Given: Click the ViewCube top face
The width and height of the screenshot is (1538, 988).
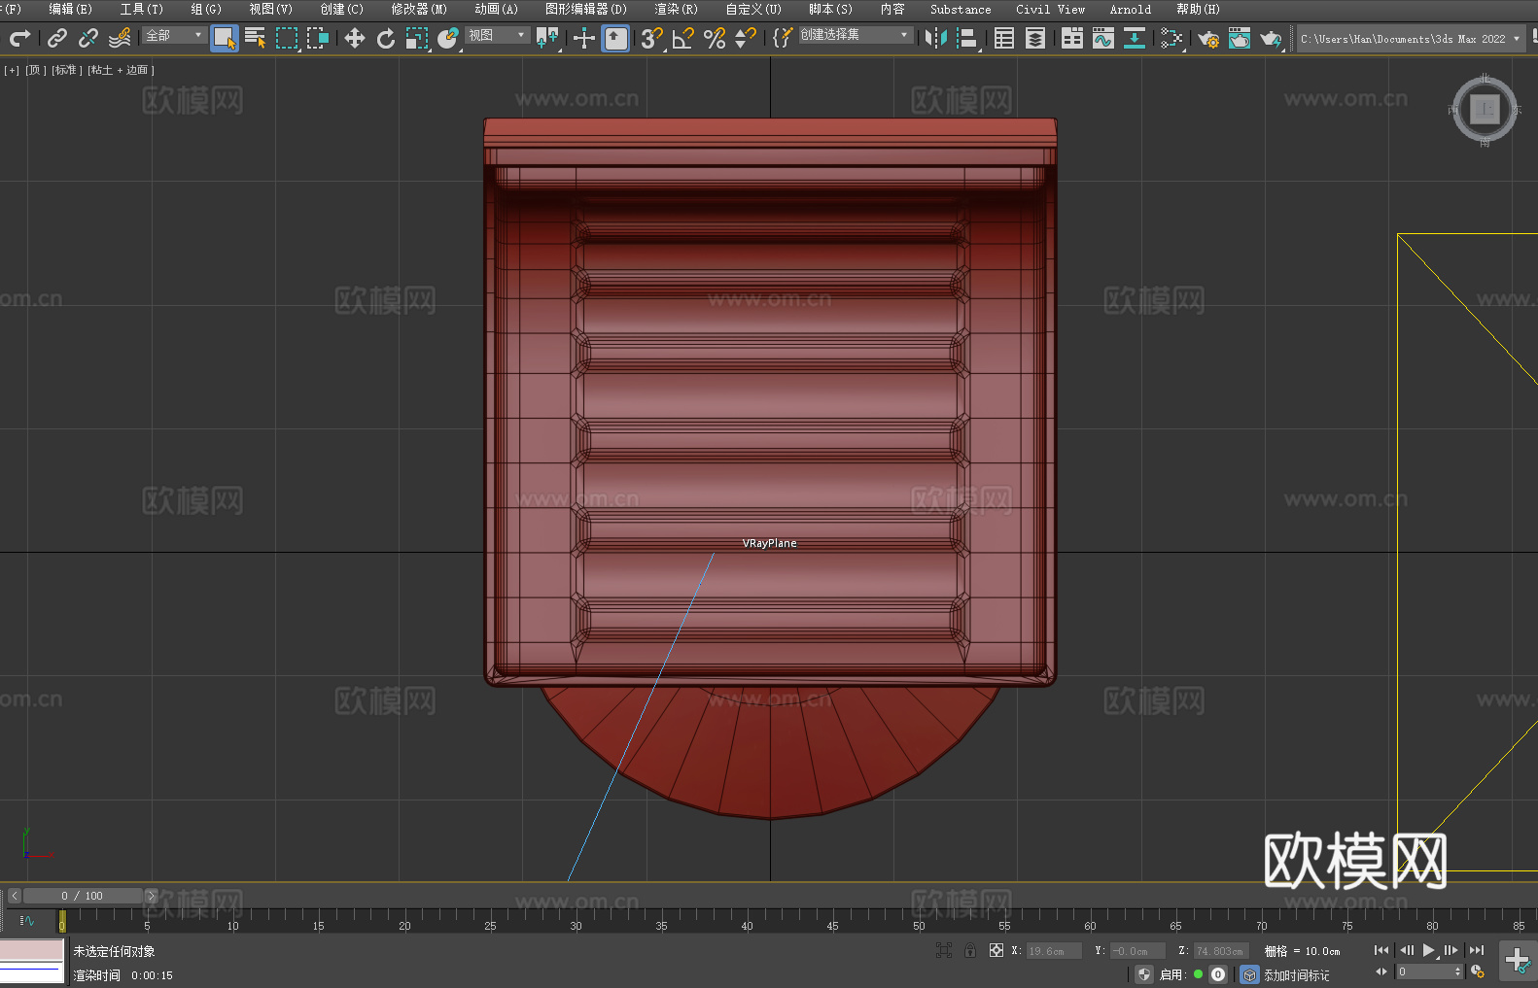Looking at the screenshot, I should 1485,109.
